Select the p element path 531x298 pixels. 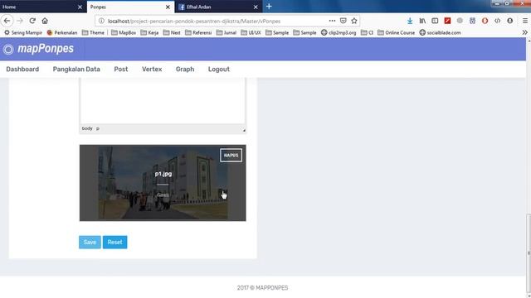[x=98, y=129]
